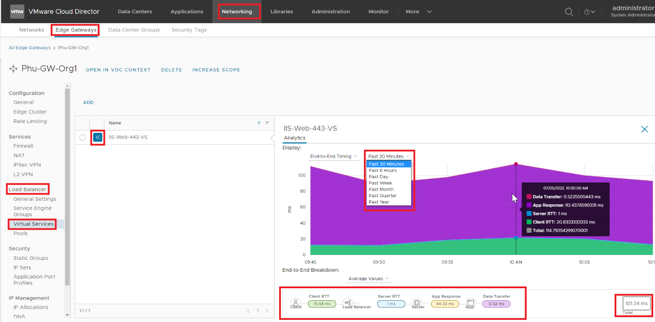This screenshot has height=322, width=655.
Task: Click the Server icon in breakdown diagram
Action: [417, 302]
